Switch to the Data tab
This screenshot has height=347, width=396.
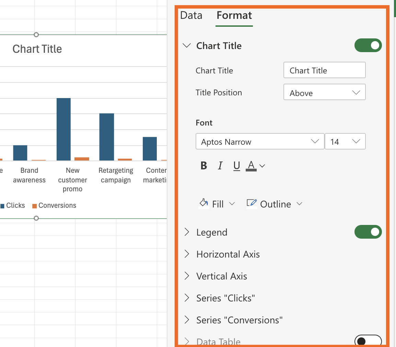191,15
